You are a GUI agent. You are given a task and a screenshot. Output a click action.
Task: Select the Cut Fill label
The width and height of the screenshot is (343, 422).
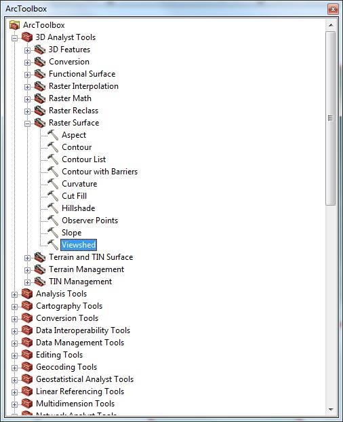pyautogui.click(x=74, y=196)
